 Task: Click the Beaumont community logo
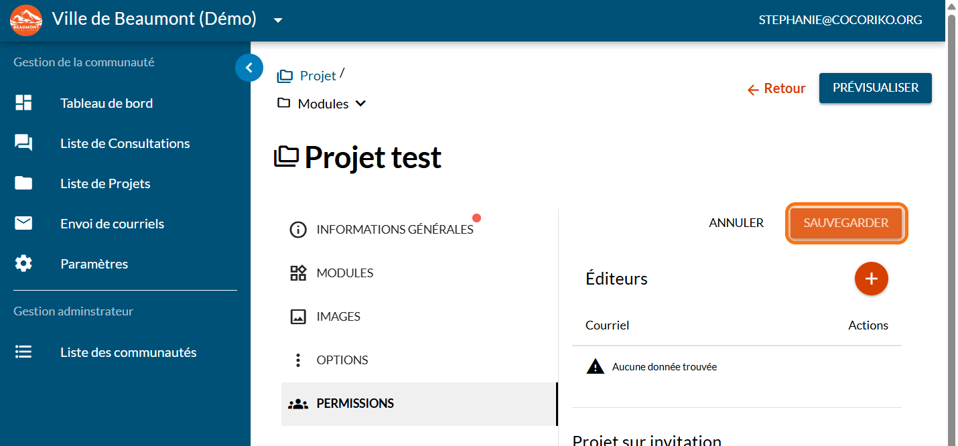tap(26, 20)
